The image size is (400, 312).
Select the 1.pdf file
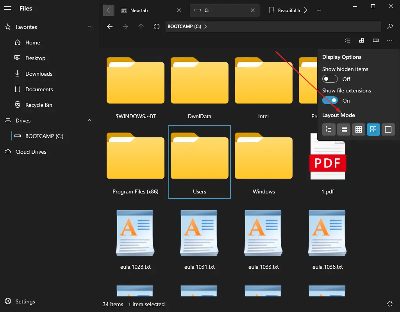coord(328,162)
